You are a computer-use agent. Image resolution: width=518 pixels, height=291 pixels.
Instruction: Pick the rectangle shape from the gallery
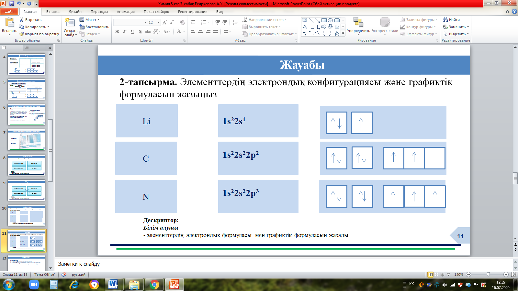(324, 20)
